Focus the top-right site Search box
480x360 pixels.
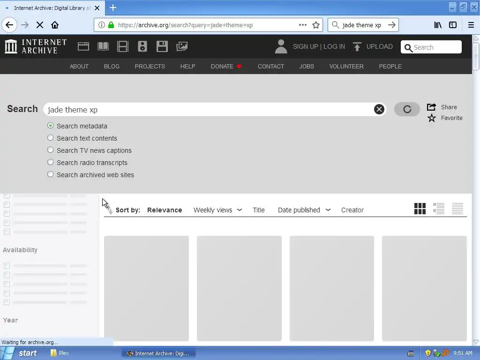pos(431,47)
